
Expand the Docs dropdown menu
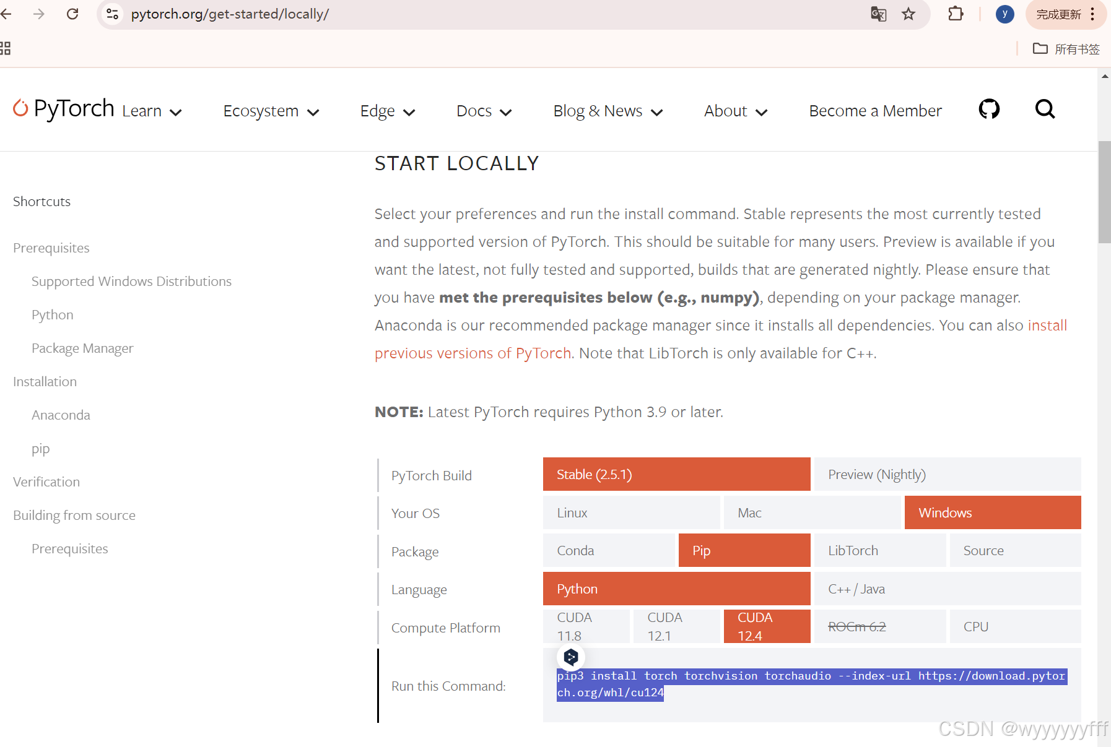point(484,111)
